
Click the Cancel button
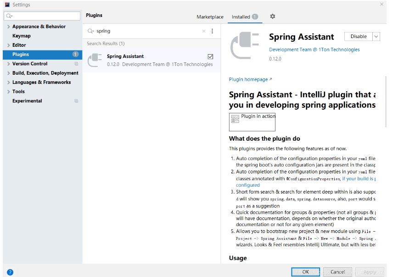pyautogui.click(x=337, y=272)
